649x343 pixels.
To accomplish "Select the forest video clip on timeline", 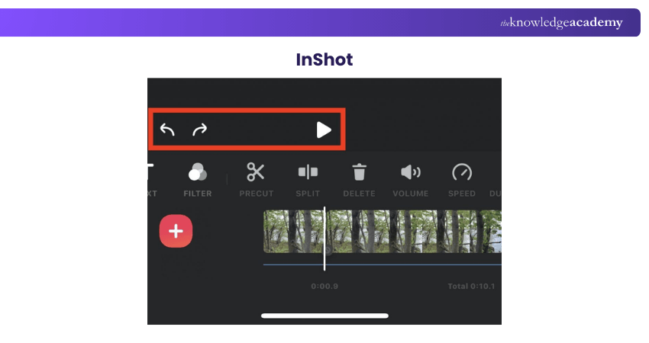I will click(383, 232).
